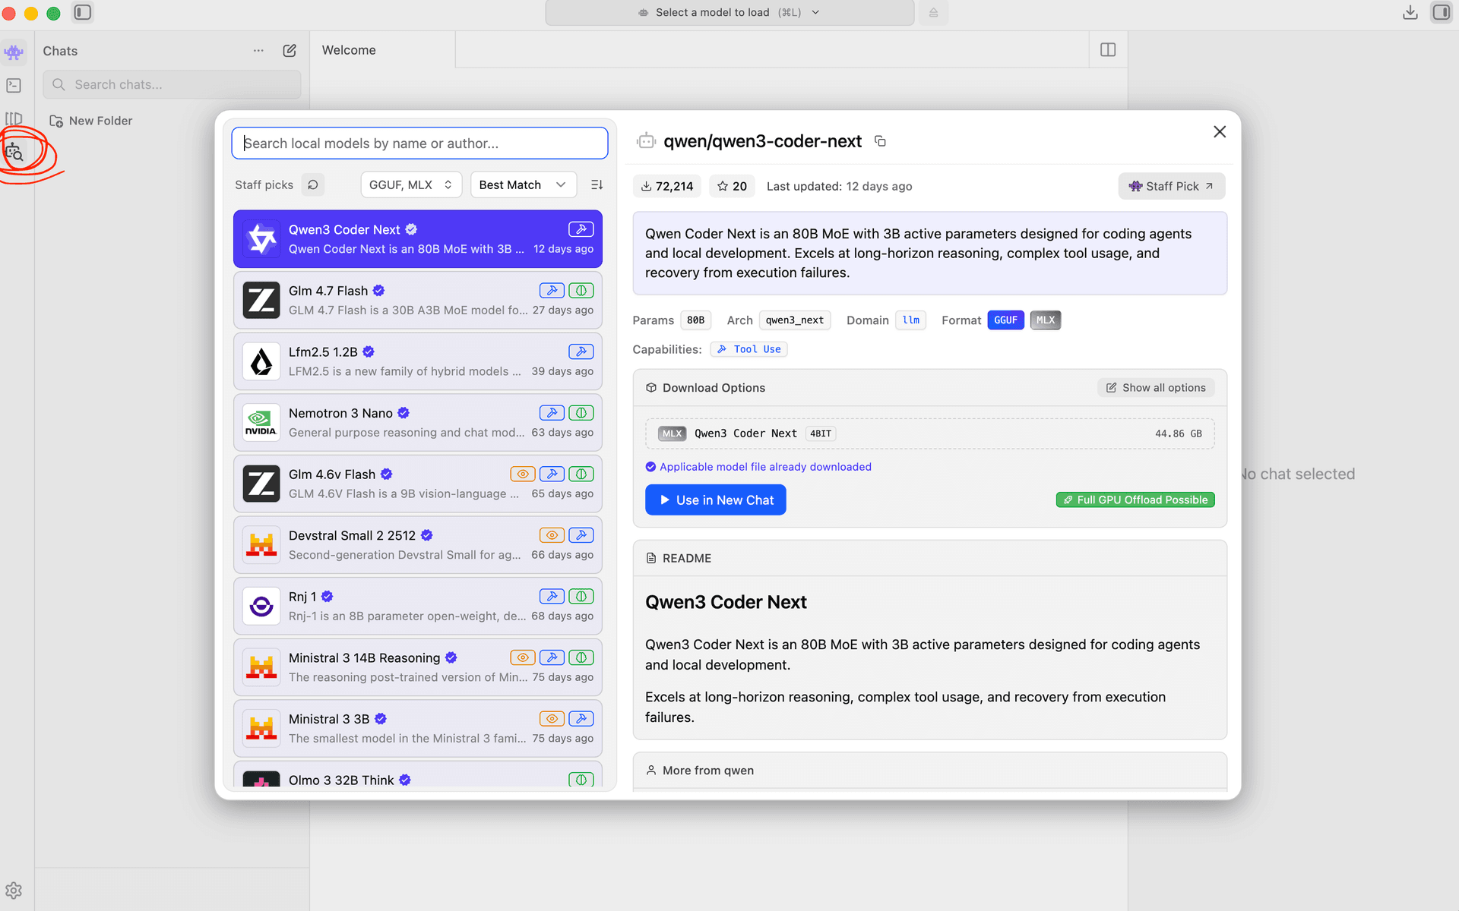Open the settings gear icon
1459x911 pixels.
14,891
